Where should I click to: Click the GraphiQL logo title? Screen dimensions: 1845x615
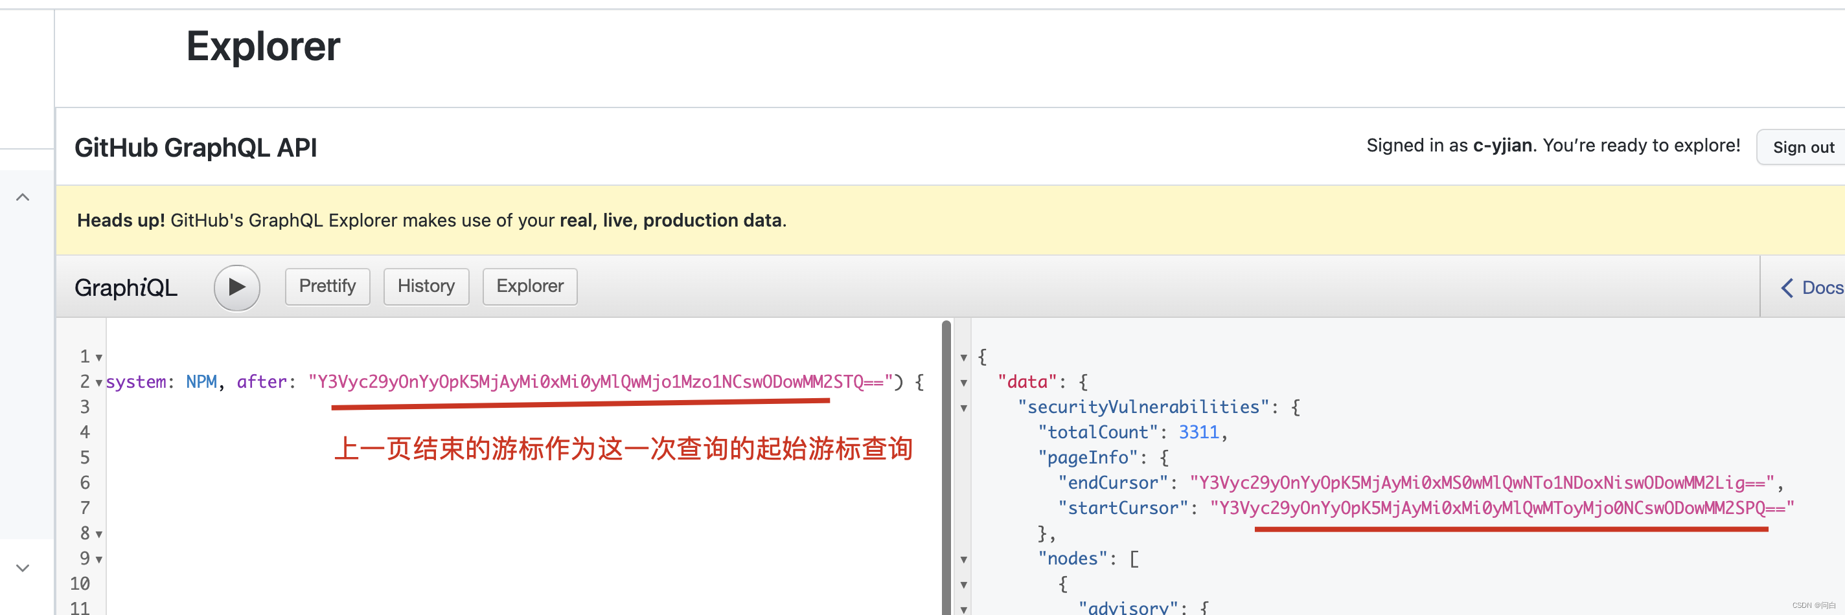point(125,288)
